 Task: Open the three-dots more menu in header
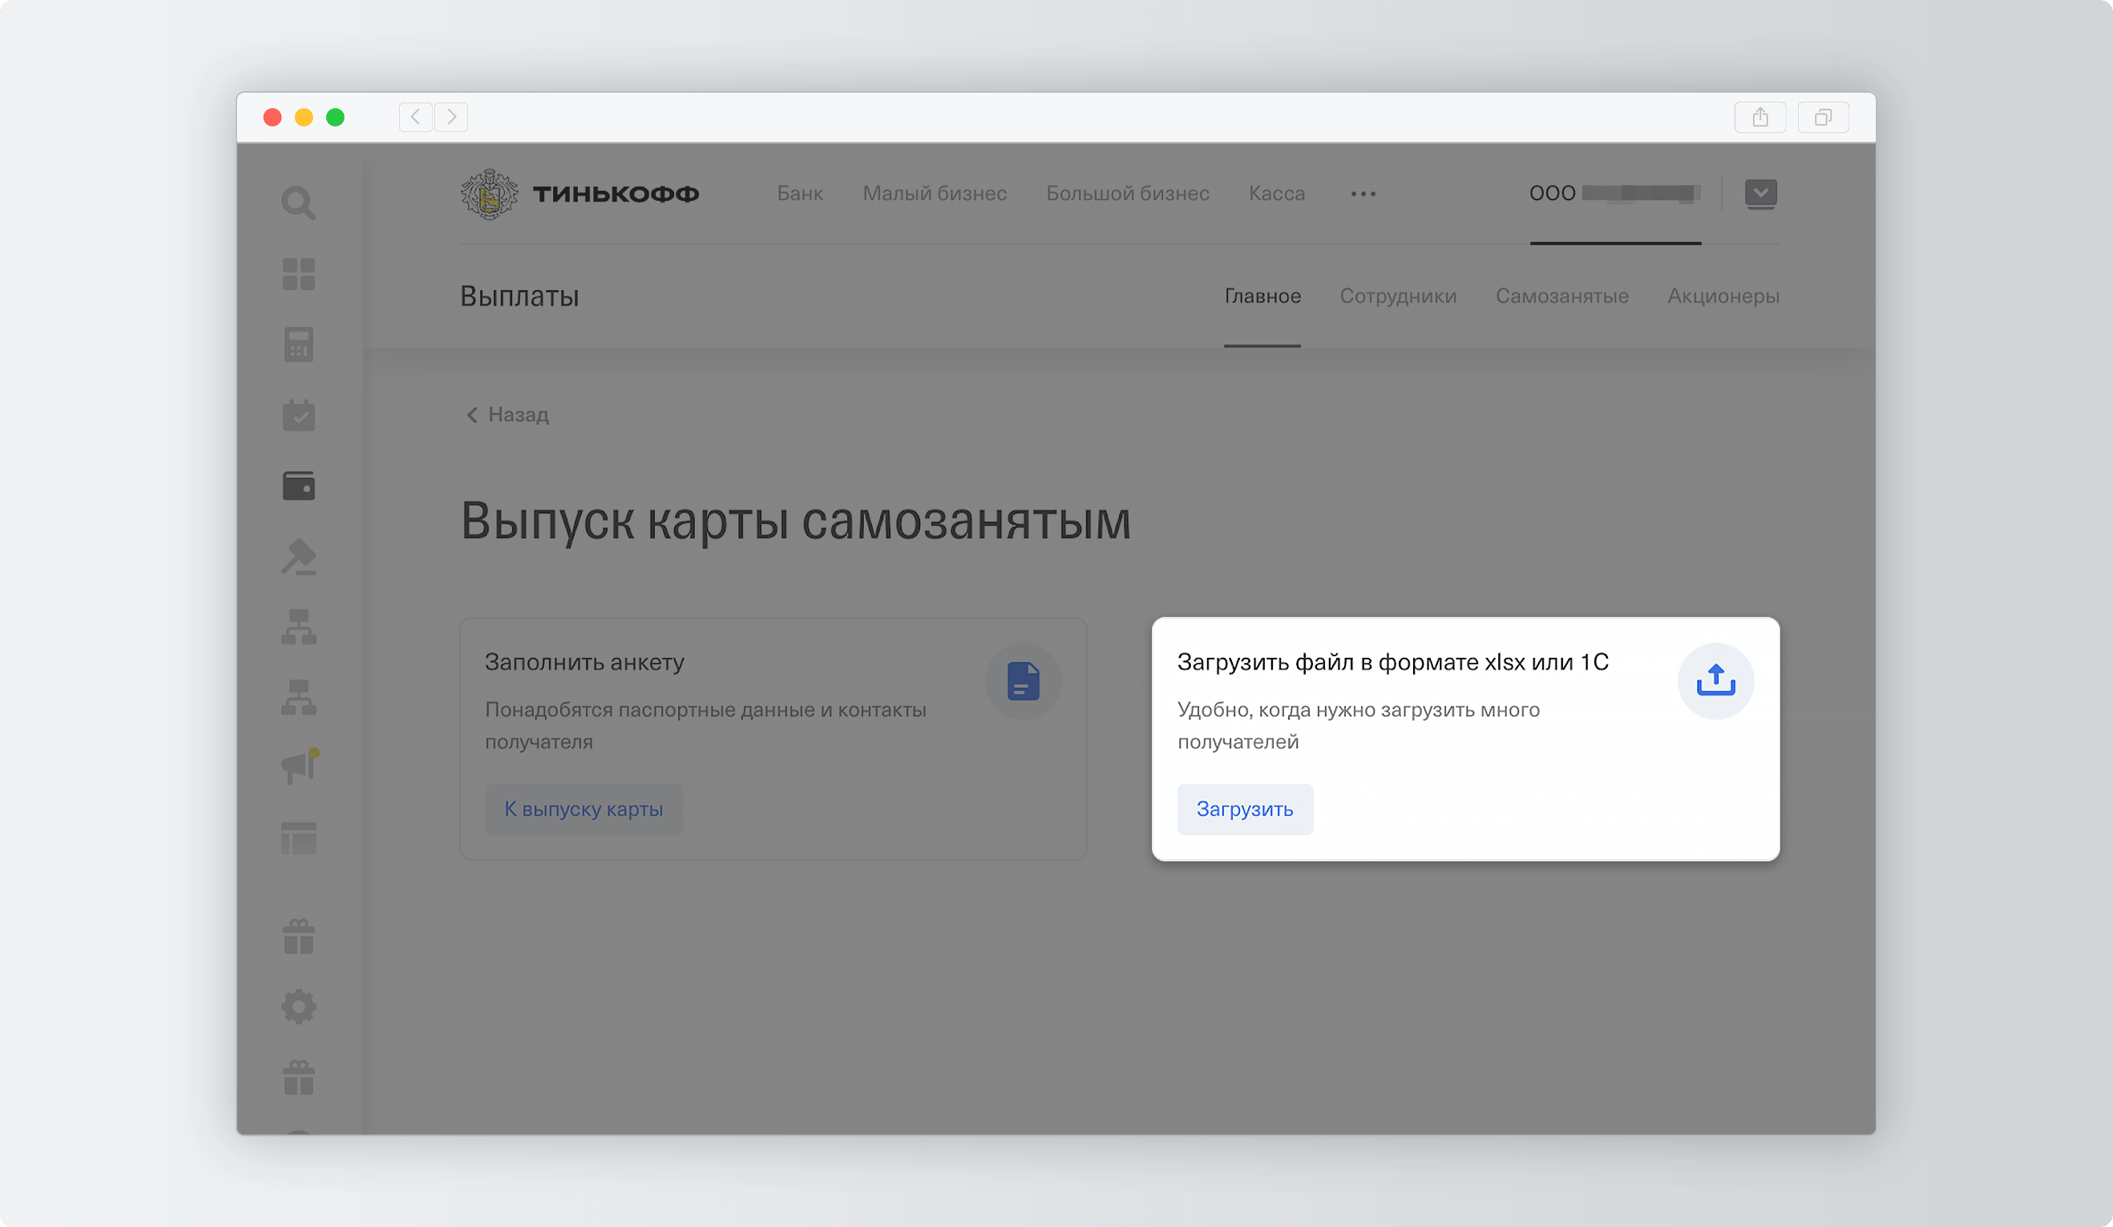[x=1363, y=193]
